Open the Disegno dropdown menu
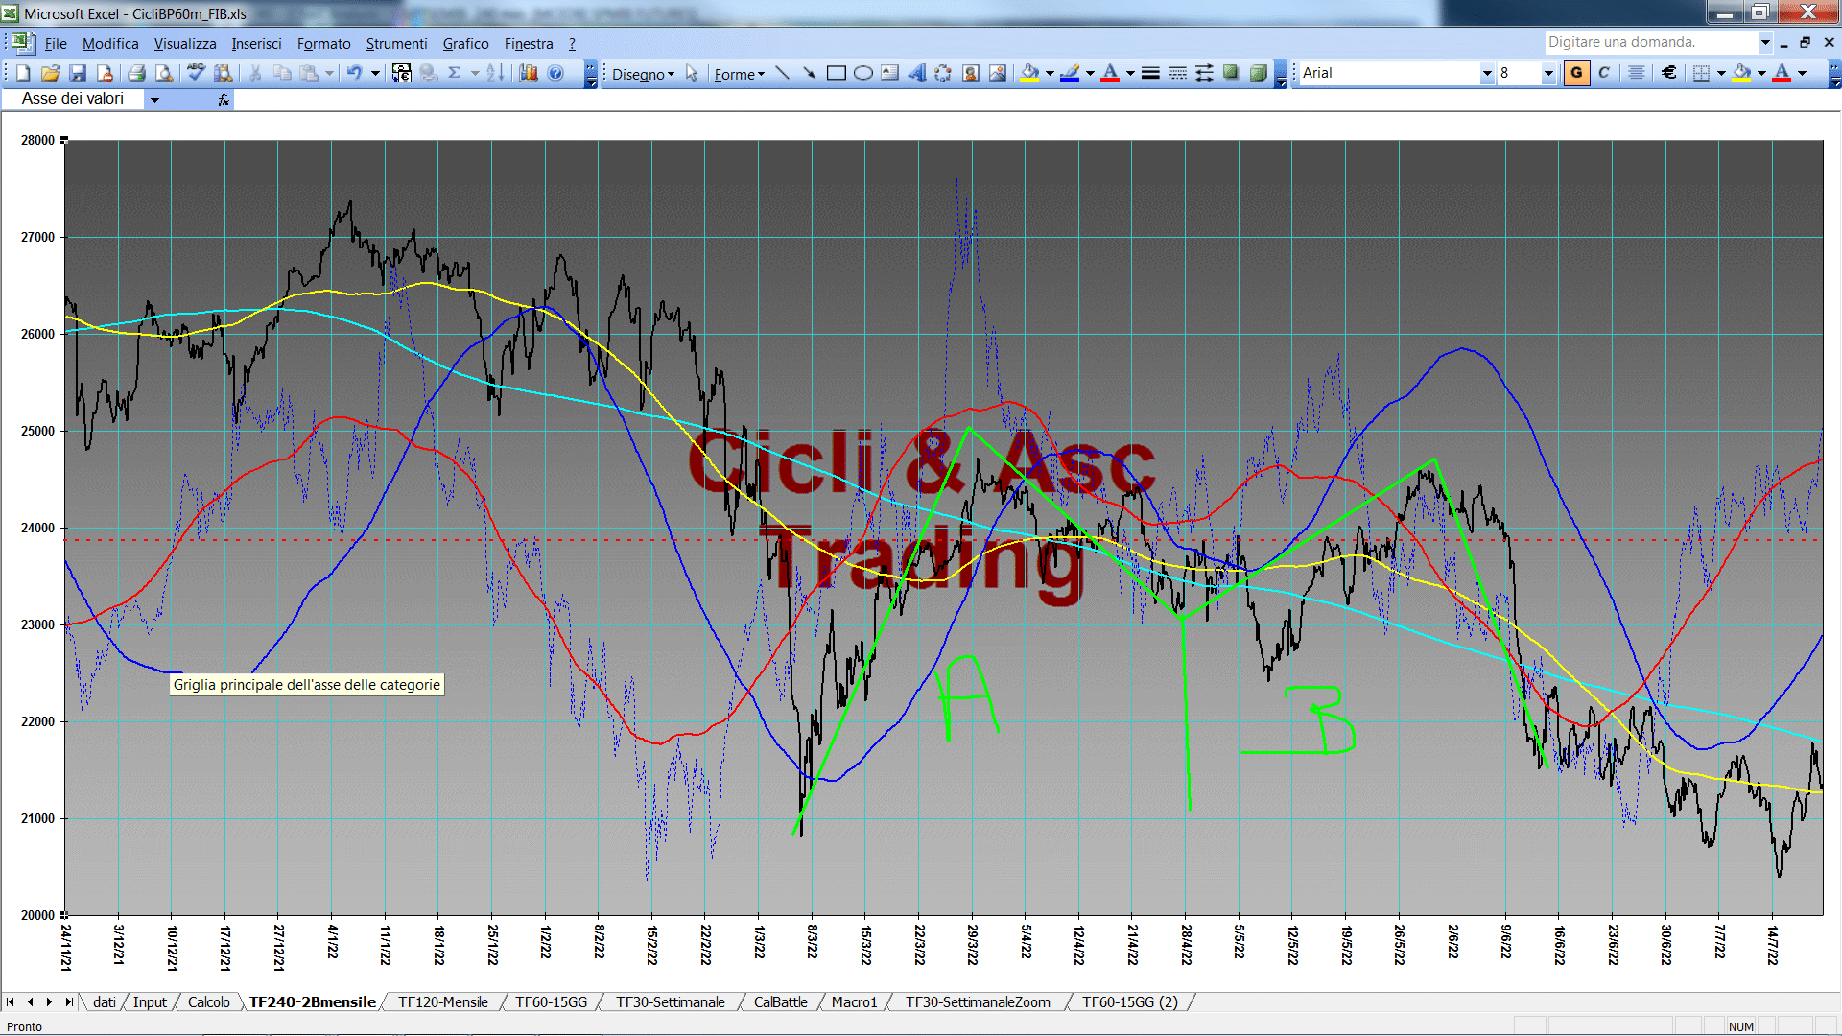This screenshot has height=1036, width=1842. pyautogui.click(x=643, y=74)
